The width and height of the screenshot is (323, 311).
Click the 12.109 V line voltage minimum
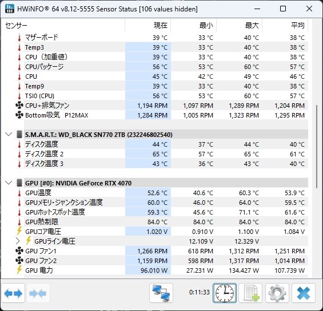point(201,241)
